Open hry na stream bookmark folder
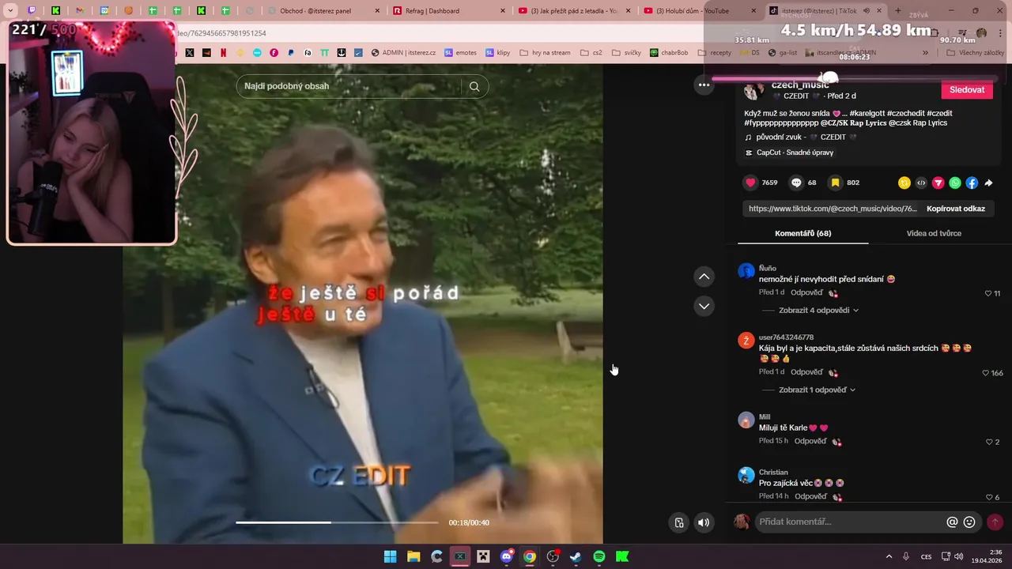Image resolution: width=1012 pixels, height=569 pixels. (546, 53)
